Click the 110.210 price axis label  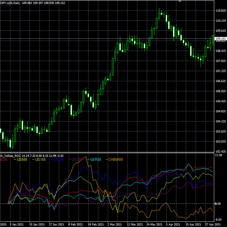pos(221,21)
